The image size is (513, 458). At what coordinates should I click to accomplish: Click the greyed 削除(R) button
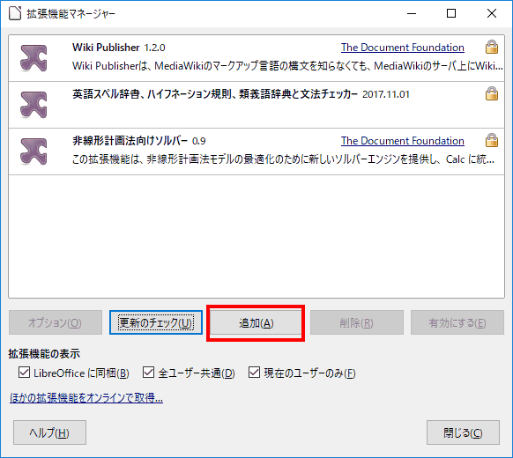pos(357,322)
